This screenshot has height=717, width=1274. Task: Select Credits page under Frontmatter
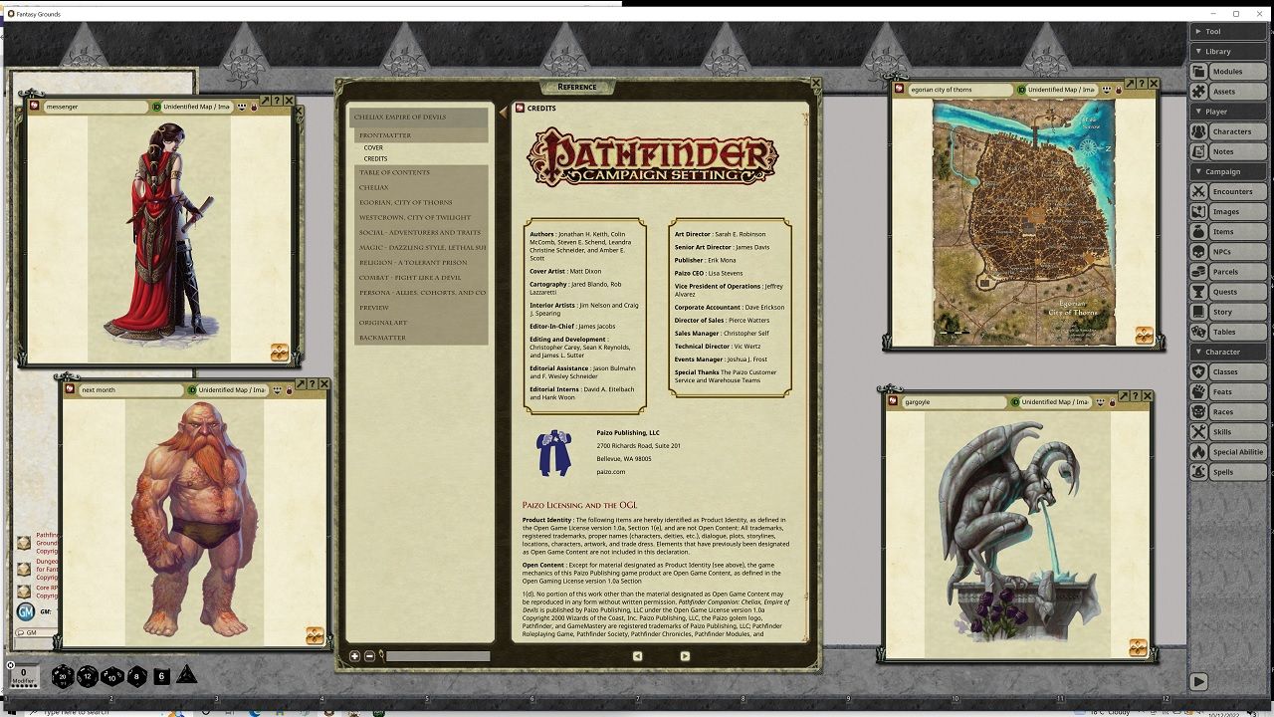pyautogui.click(x=375, y=158)
